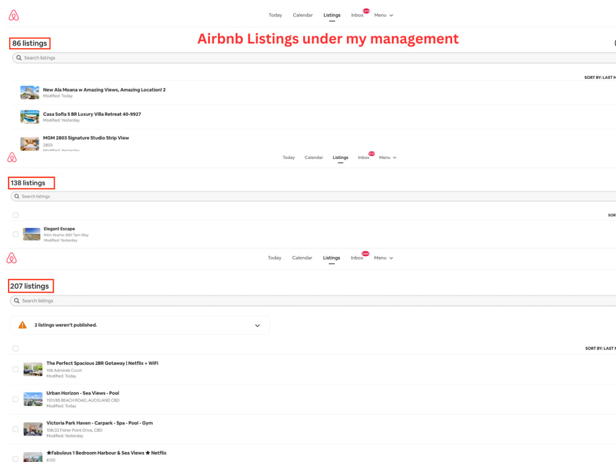Open Elegant Escape listing thumbnail
Image resolution: width=616 pixels, height=462 pixels.
click(31, 234)
